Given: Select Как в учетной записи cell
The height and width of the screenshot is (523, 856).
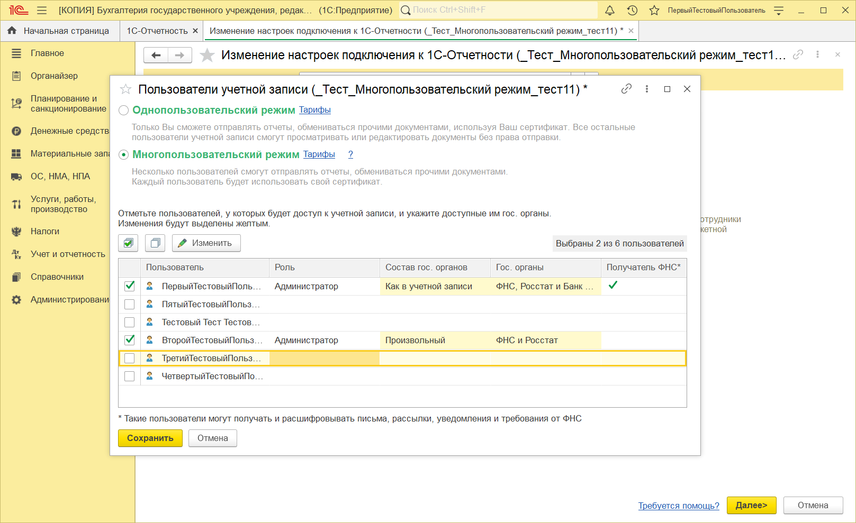Looking at the screenshot, I should click(x=435, y=286).
